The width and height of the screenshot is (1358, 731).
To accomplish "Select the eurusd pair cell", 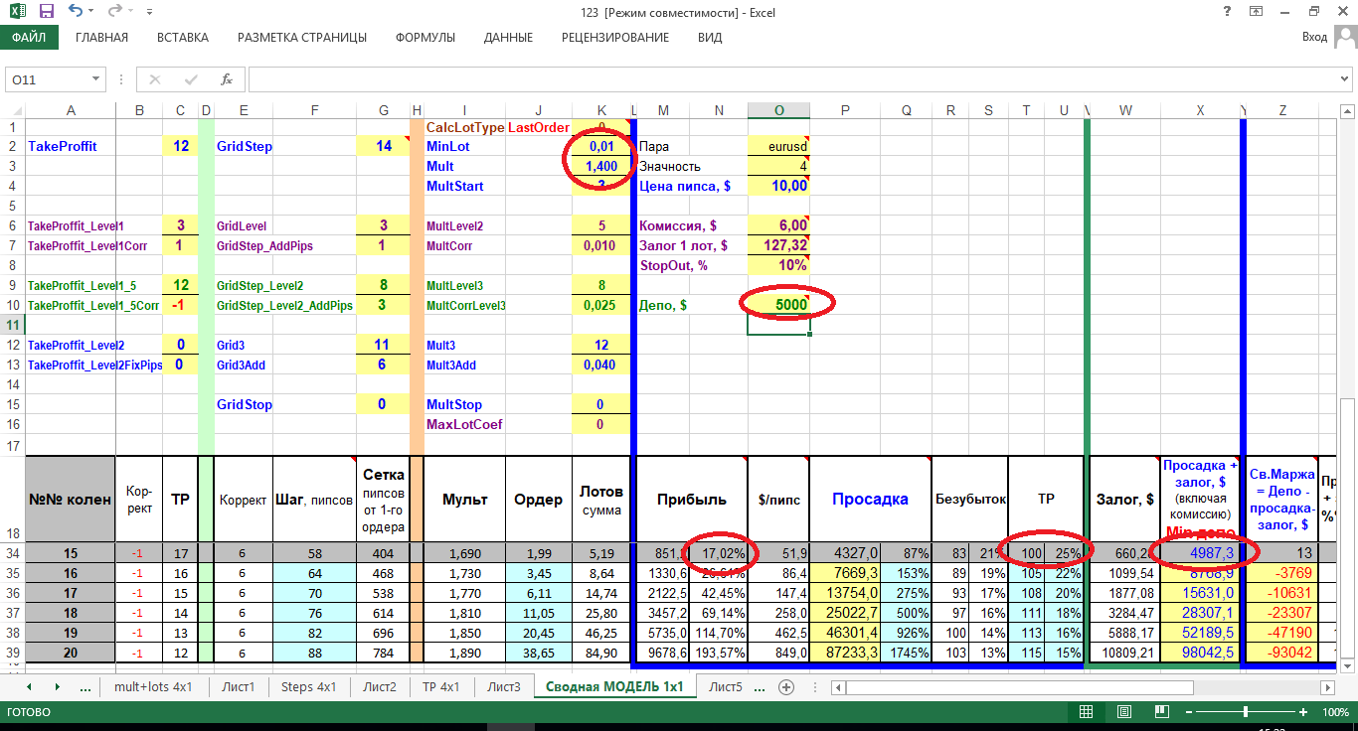I will click(778, 146).
